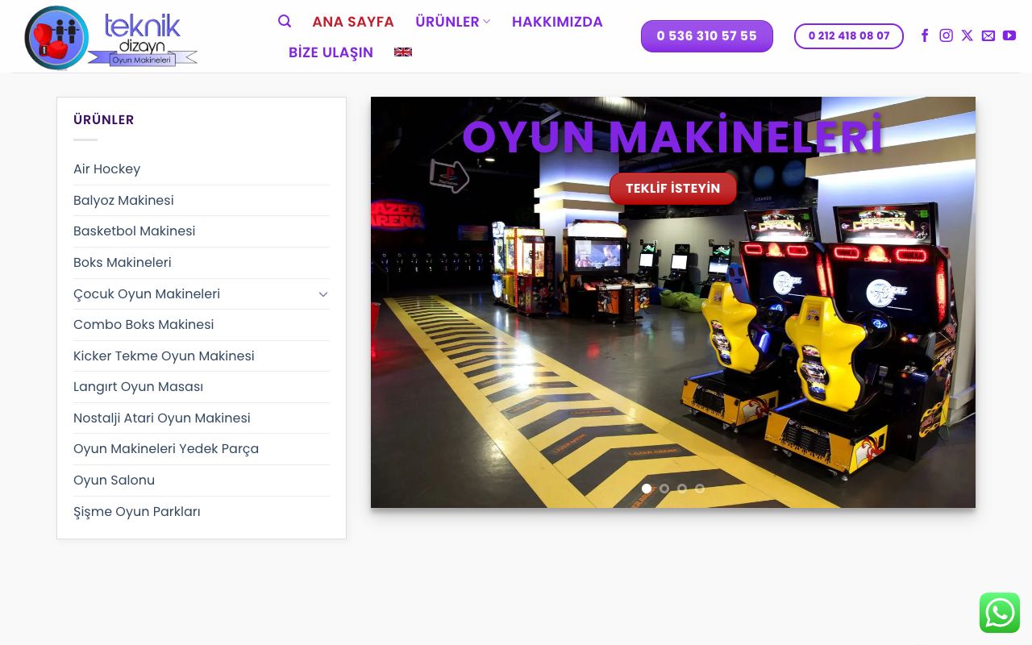Click the Teknik Dizayn logo
Image resolution: width=1032 pixels, height=645 pixels.
pos(111,37)
